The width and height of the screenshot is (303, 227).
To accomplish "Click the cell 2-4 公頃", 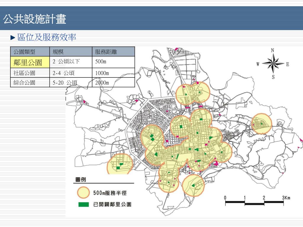I will [71, 73].
